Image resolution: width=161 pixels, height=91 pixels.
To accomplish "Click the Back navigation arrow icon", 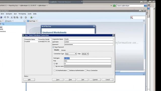I will [21, 17].
